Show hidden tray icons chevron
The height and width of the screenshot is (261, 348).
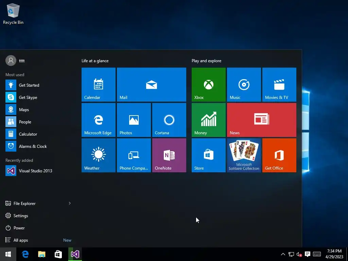point(283,254)
